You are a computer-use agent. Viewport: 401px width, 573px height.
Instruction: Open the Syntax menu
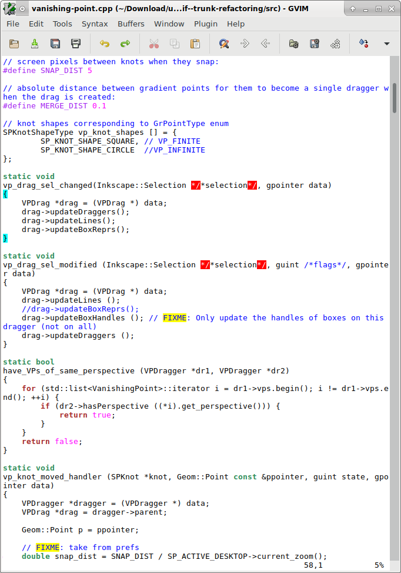(x=95, y=24)
